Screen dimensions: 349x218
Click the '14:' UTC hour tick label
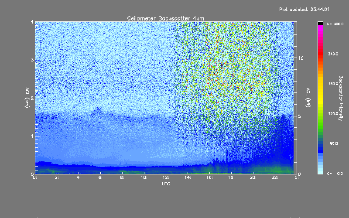(x=188, y=177)
